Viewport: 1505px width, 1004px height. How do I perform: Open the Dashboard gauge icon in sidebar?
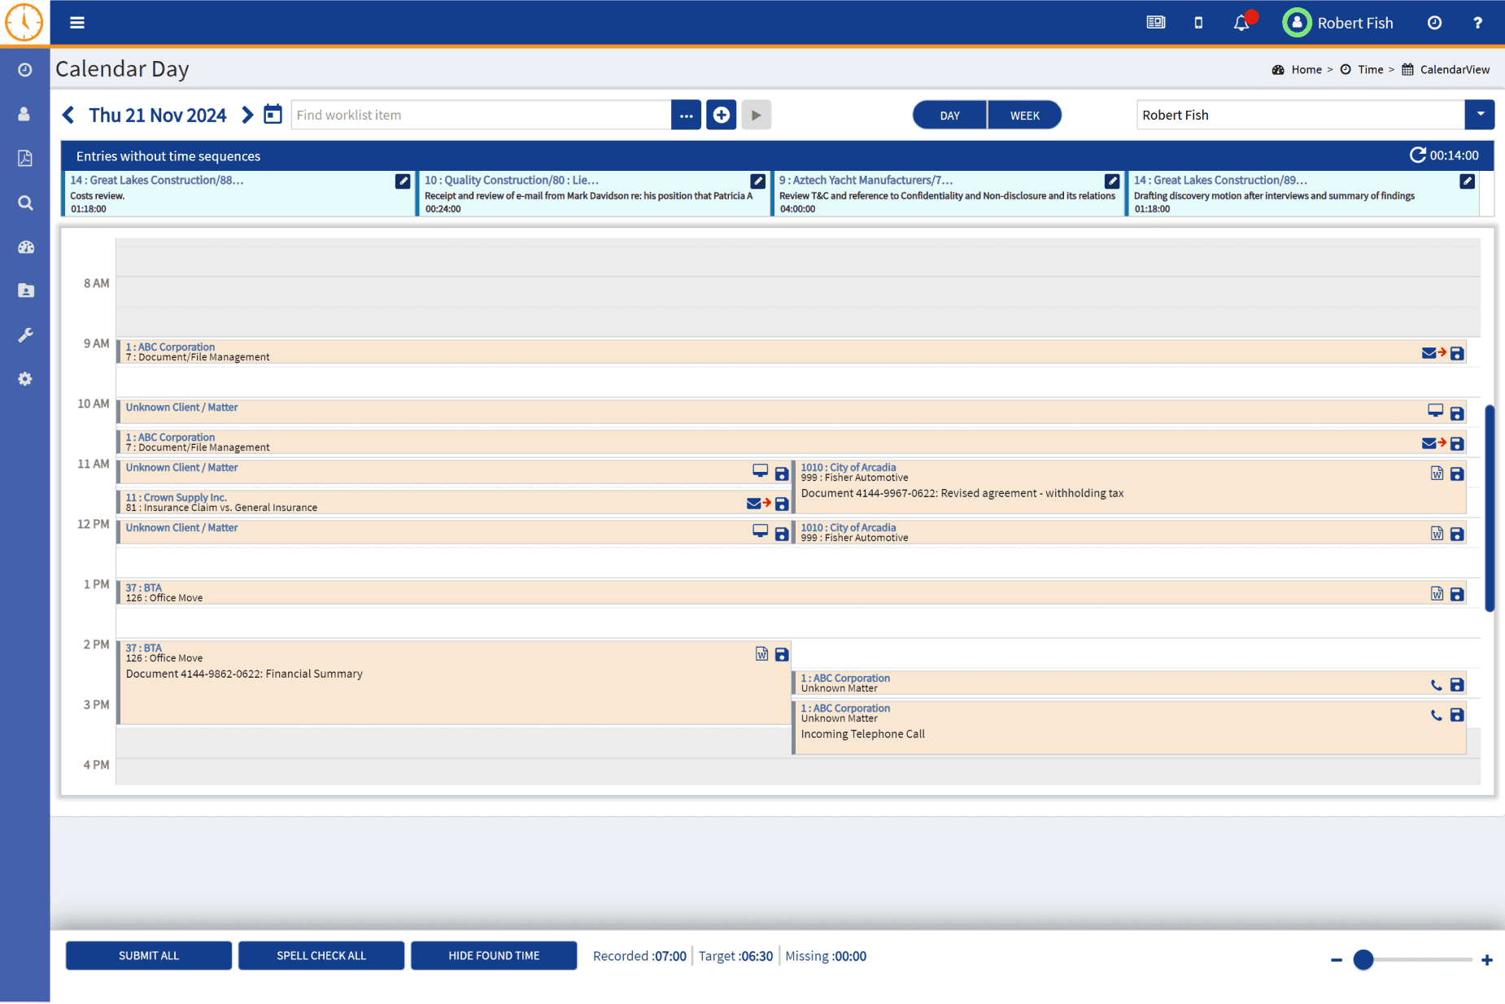(25, 247)
